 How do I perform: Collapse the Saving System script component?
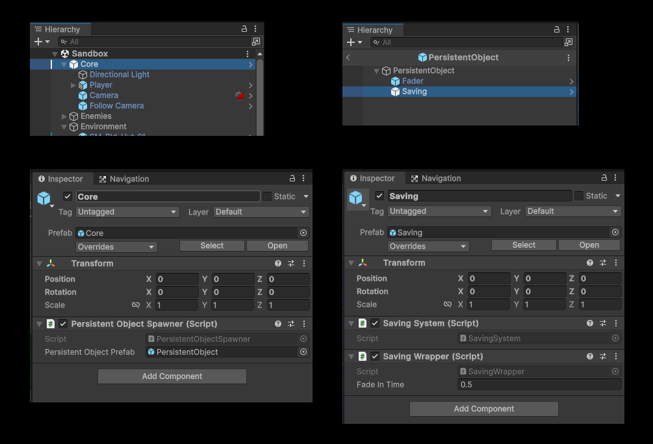click(351, 323)
